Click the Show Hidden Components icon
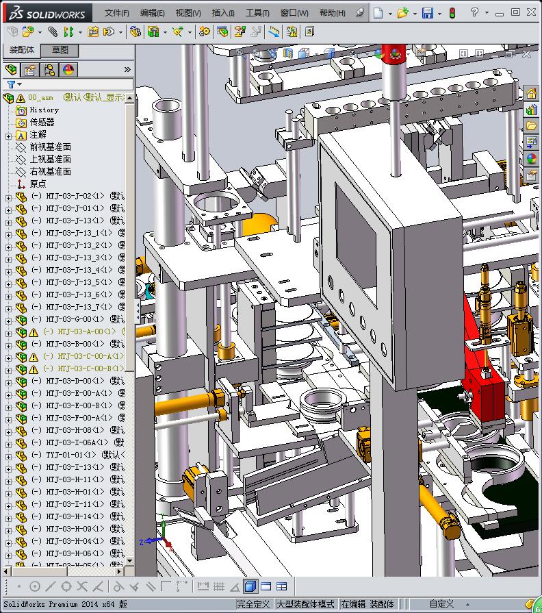Screen dimensions: 542x613 [x=135, y=32]
